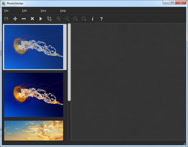Clear all images with X icon
This screenshot has width=188, height=147.
click(x=32, y=19)
